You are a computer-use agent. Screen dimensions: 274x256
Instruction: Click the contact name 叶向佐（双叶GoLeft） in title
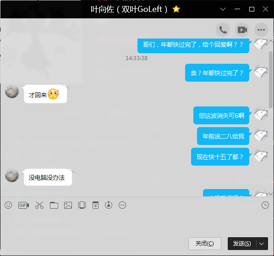point(129,9)
